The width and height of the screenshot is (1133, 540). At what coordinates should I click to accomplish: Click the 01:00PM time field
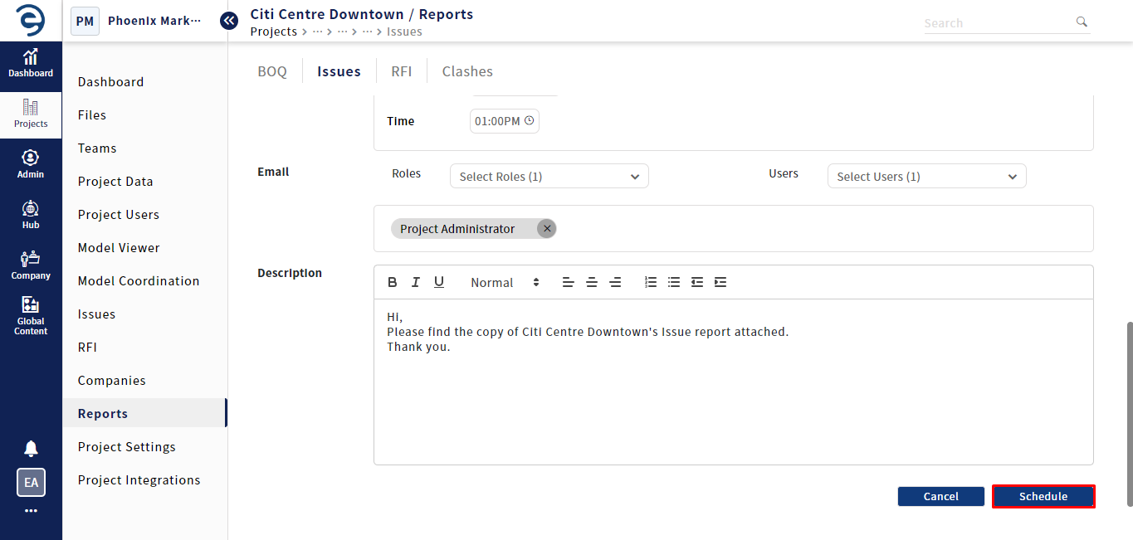[x=505, y=121]
